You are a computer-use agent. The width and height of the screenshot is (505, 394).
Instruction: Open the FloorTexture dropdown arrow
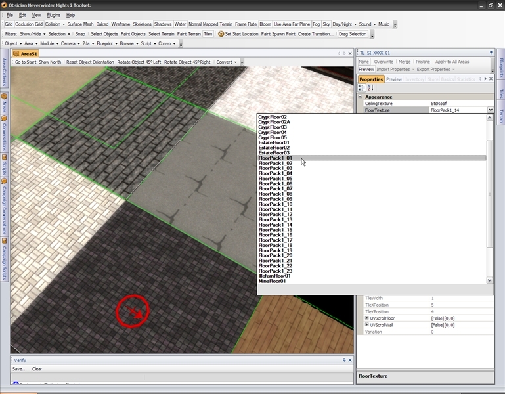490,110
